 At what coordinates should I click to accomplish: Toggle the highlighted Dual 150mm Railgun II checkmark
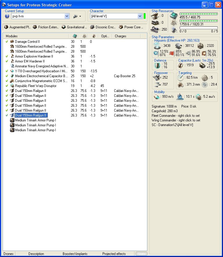(7, 115)
